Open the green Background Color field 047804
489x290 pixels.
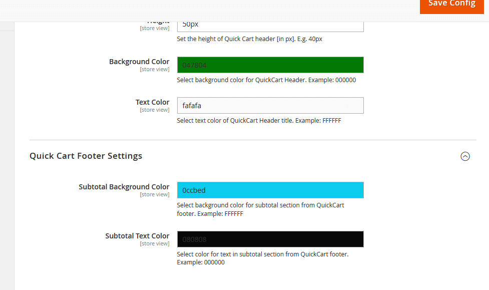click(270, 65)
